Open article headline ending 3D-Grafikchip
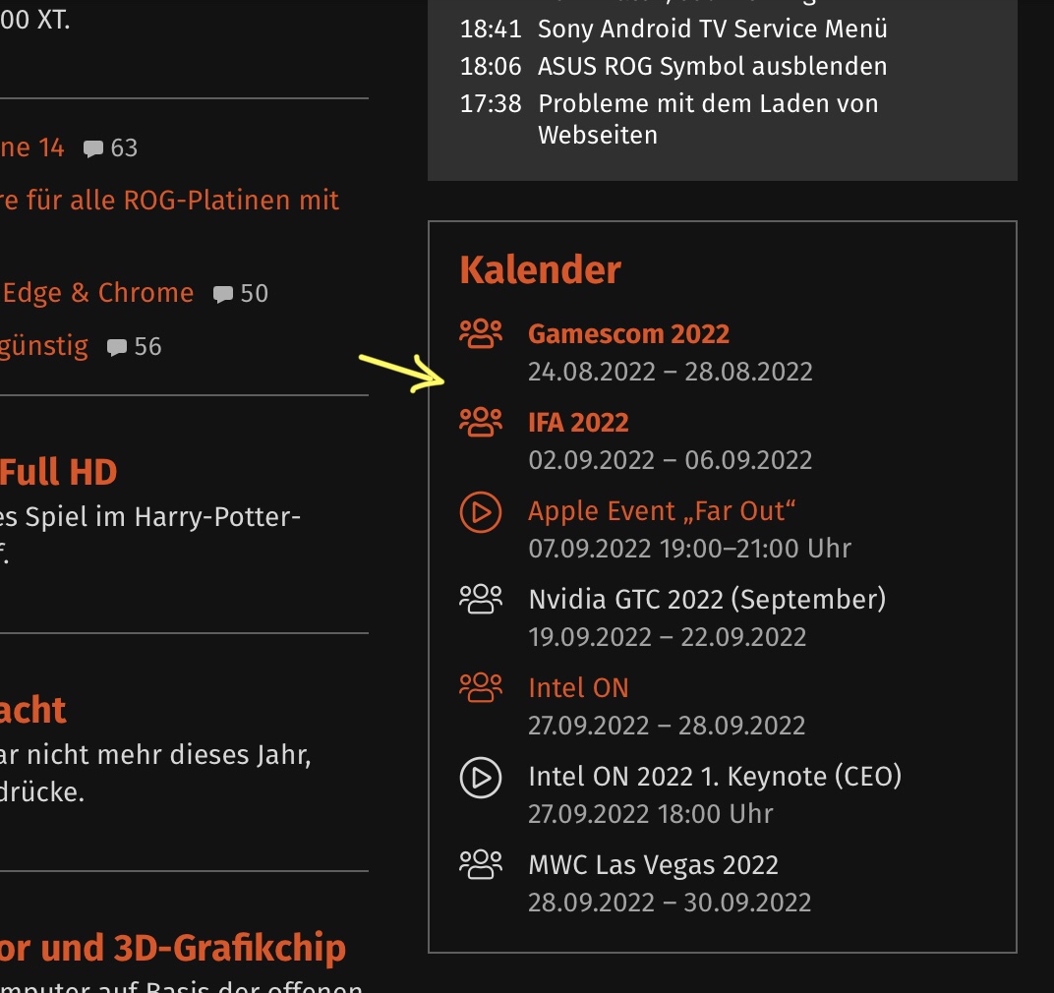Viewport: 1054px width, 993px height. click(x=173, y=948)
